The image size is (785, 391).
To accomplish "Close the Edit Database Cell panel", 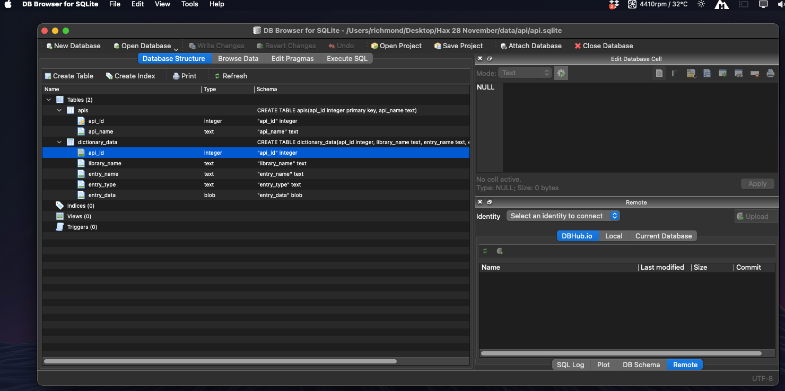I will (480, 59).
